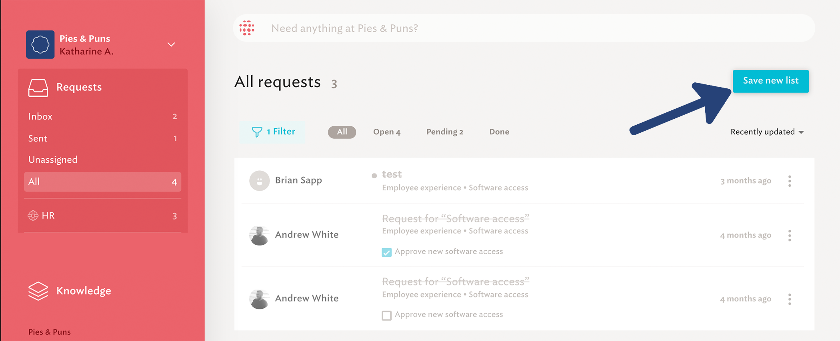Click the Save new list button

coord(771,81)
